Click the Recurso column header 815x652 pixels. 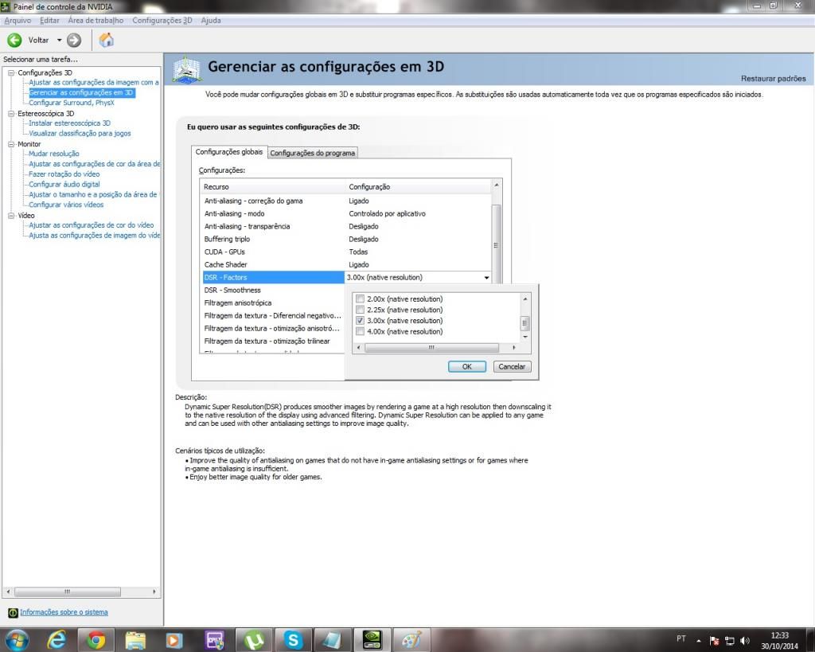tap(272, 186)
